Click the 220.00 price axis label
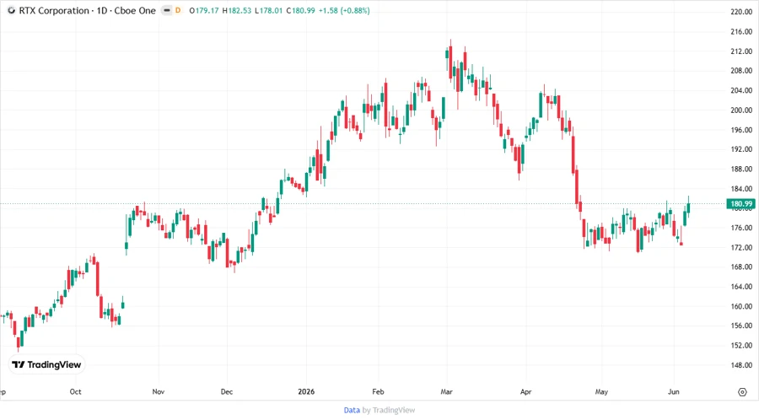This screenshot has height=420, width=759. pos(741,12)
